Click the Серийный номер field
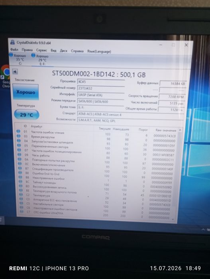This screenshot has height=279, width=210. tap(101, 88)
